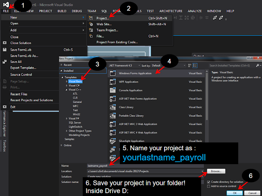Click the Save floppy disk icon
262x196 pixels.
click(x=5, y=50)
